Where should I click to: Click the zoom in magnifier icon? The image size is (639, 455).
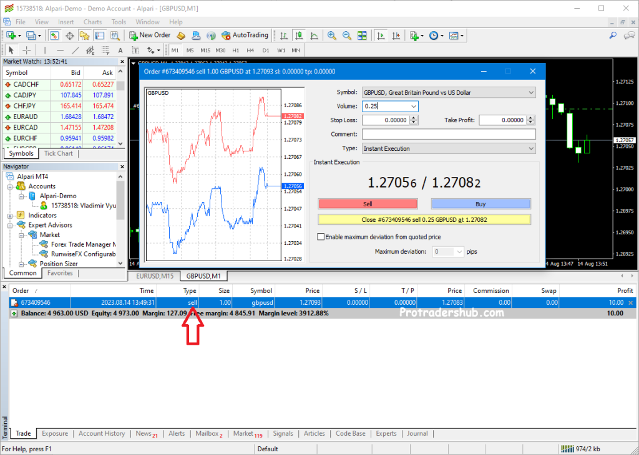331,36
